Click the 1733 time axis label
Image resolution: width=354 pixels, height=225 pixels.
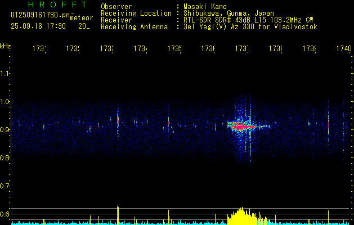tap(107, 48)
